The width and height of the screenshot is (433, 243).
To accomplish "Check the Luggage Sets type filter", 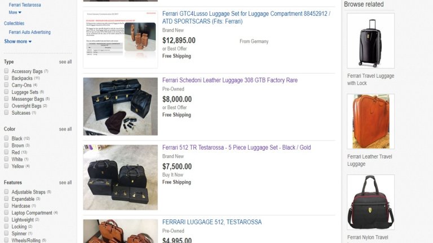I will pyautogui.click(x=6, y=92).
